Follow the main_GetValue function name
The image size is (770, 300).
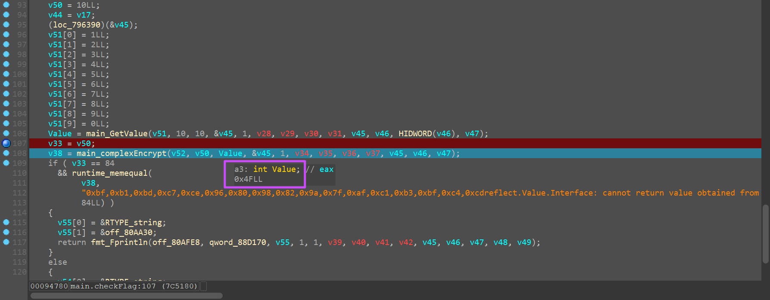116,134
